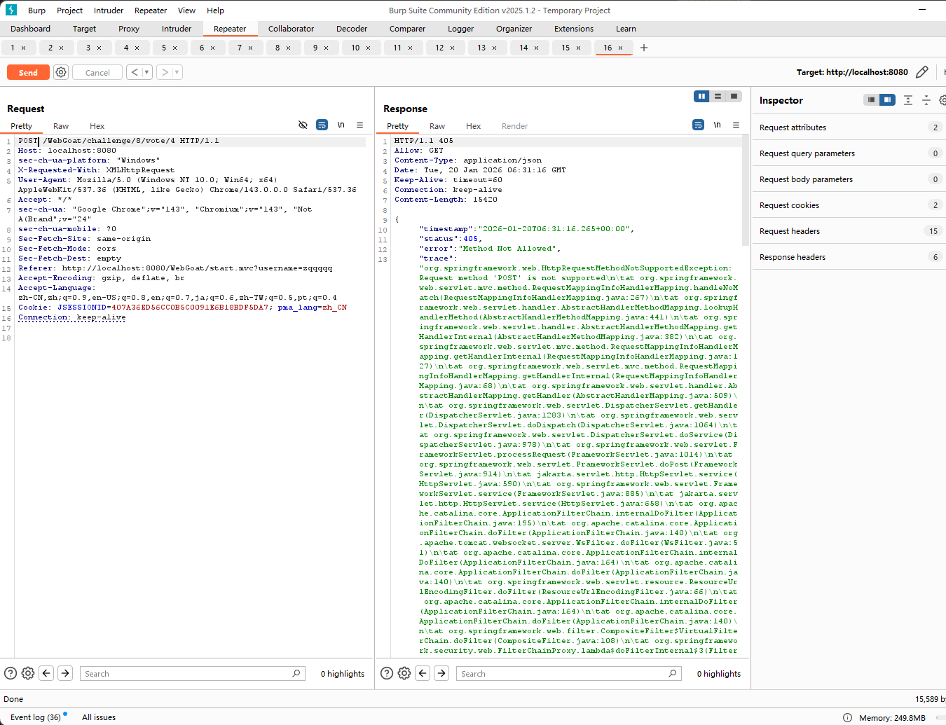Open the Proxy menu in menu bar

click(x=129, y=29)
